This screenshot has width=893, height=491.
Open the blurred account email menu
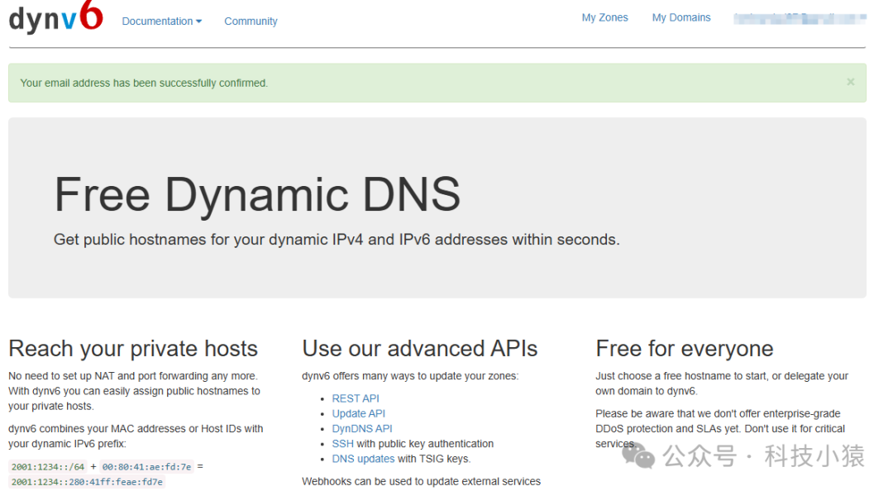point(800,18)
